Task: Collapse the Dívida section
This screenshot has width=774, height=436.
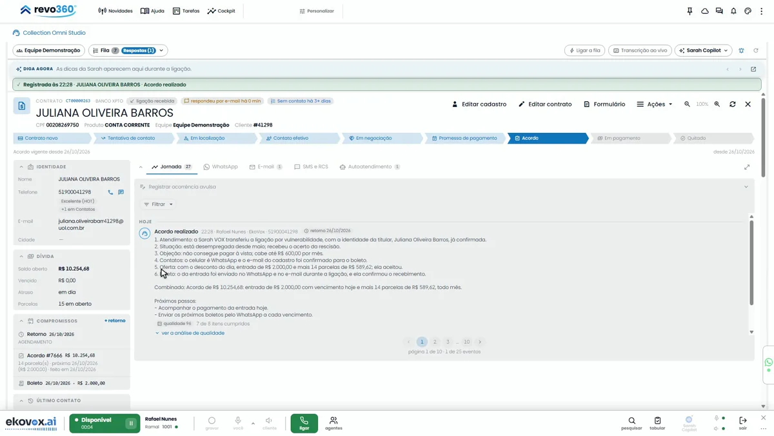Action: click(x=21, y=257)
